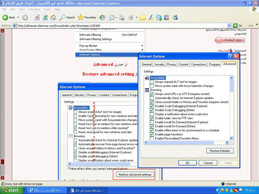Click Cancel in Internet Options dialog
The width and height of the screenshot is (259, 194).
pos(208,163)
